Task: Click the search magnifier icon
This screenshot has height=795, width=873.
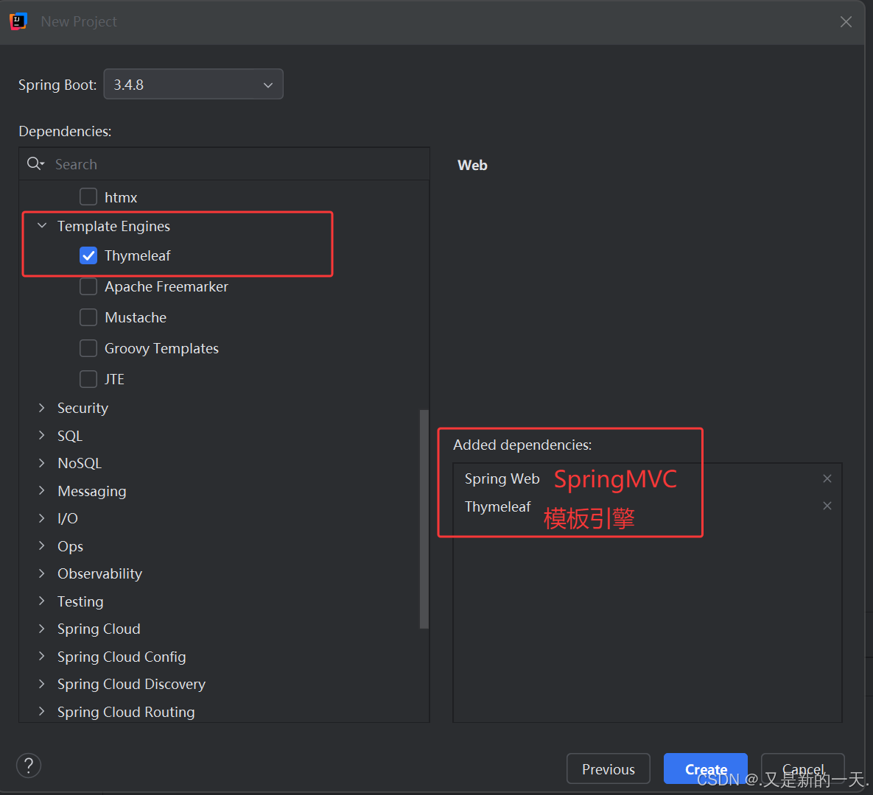Action: coord(35,163)
